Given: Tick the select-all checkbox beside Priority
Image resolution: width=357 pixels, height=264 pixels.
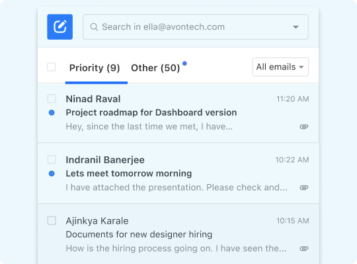Looking at the screenshot, I should (x=51, y=67).
